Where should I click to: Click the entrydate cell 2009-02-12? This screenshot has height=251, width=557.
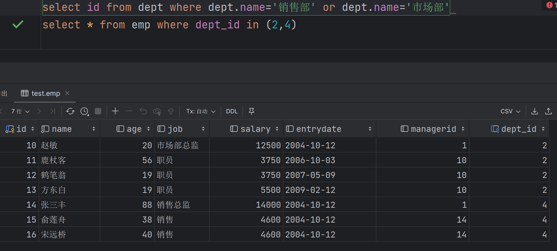point(330,190)
